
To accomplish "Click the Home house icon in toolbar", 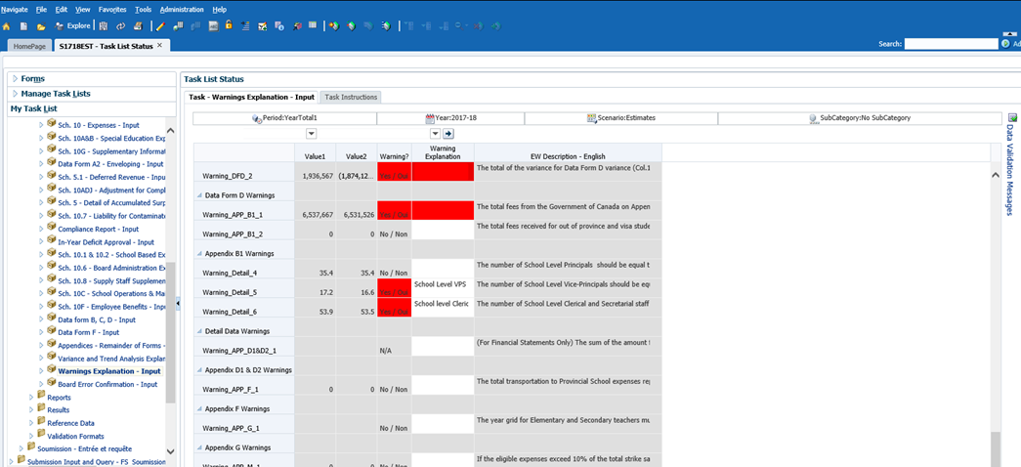I will (7, 26).
